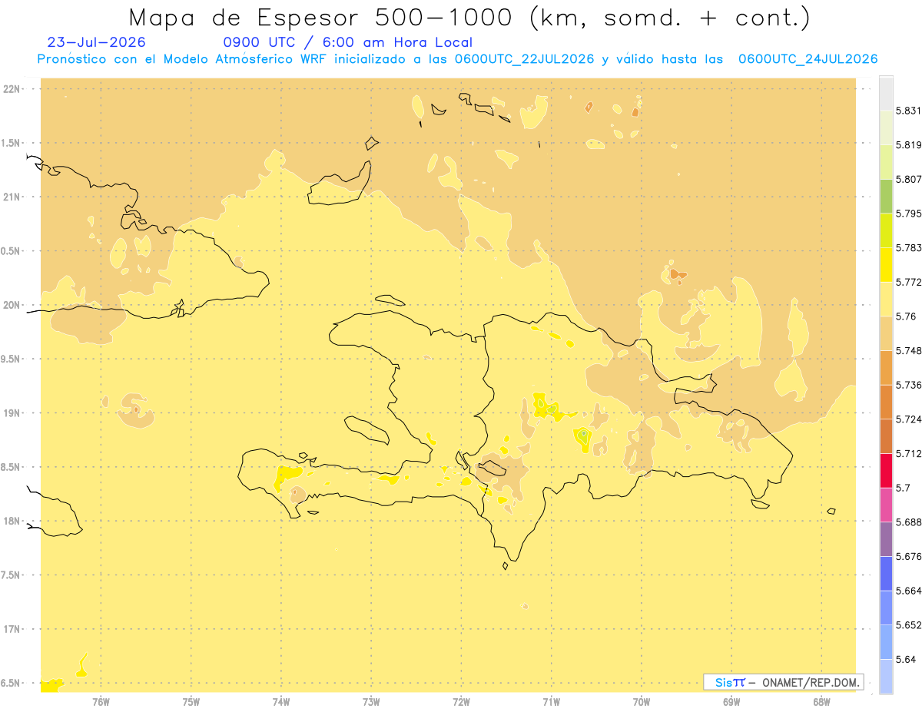Click the latitude label 19N
Image resolution: width=922 pixels, height=712 pixels.
[x=12, y=413]
